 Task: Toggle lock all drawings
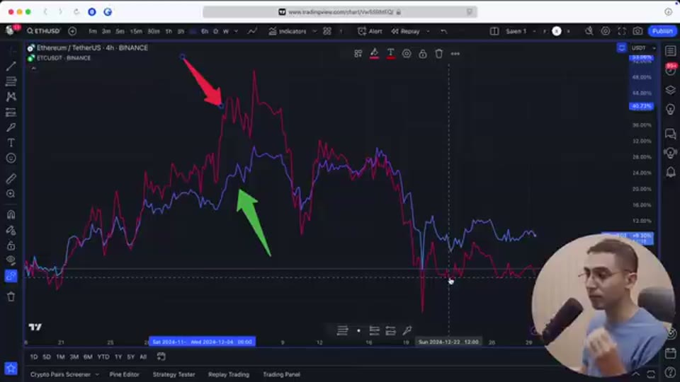[x=11, y=245]
